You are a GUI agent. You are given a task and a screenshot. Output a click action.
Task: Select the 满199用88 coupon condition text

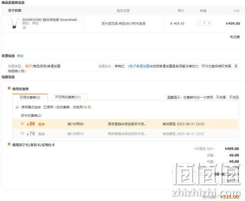tap(75, 124)
